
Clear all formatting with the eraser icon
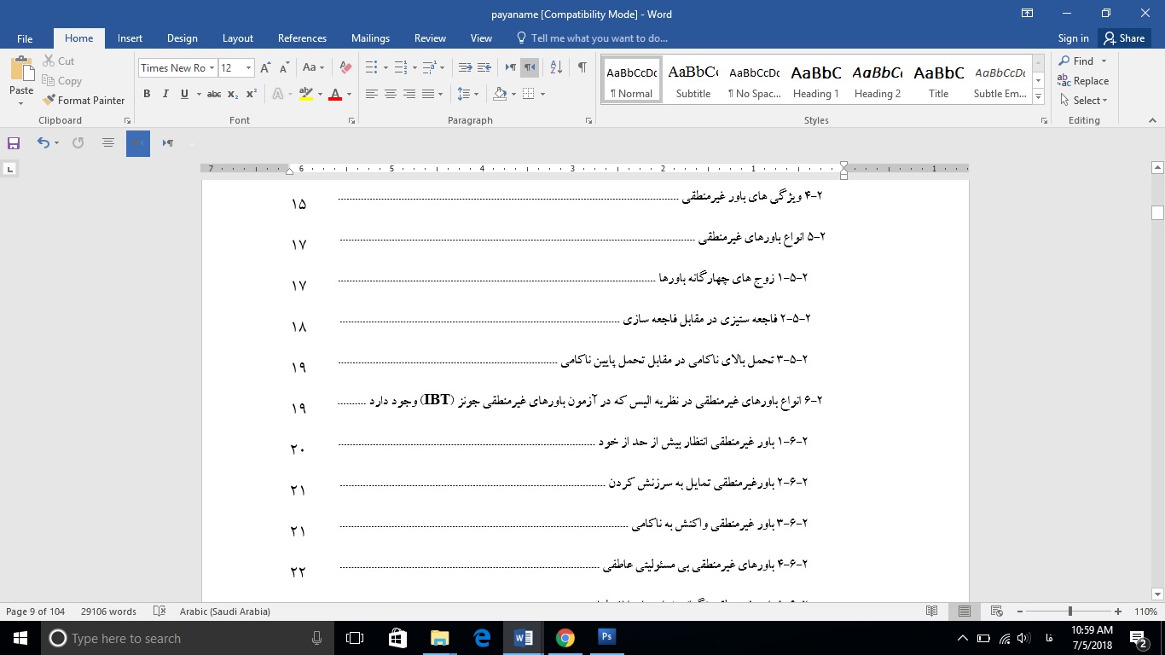point(344,67)
